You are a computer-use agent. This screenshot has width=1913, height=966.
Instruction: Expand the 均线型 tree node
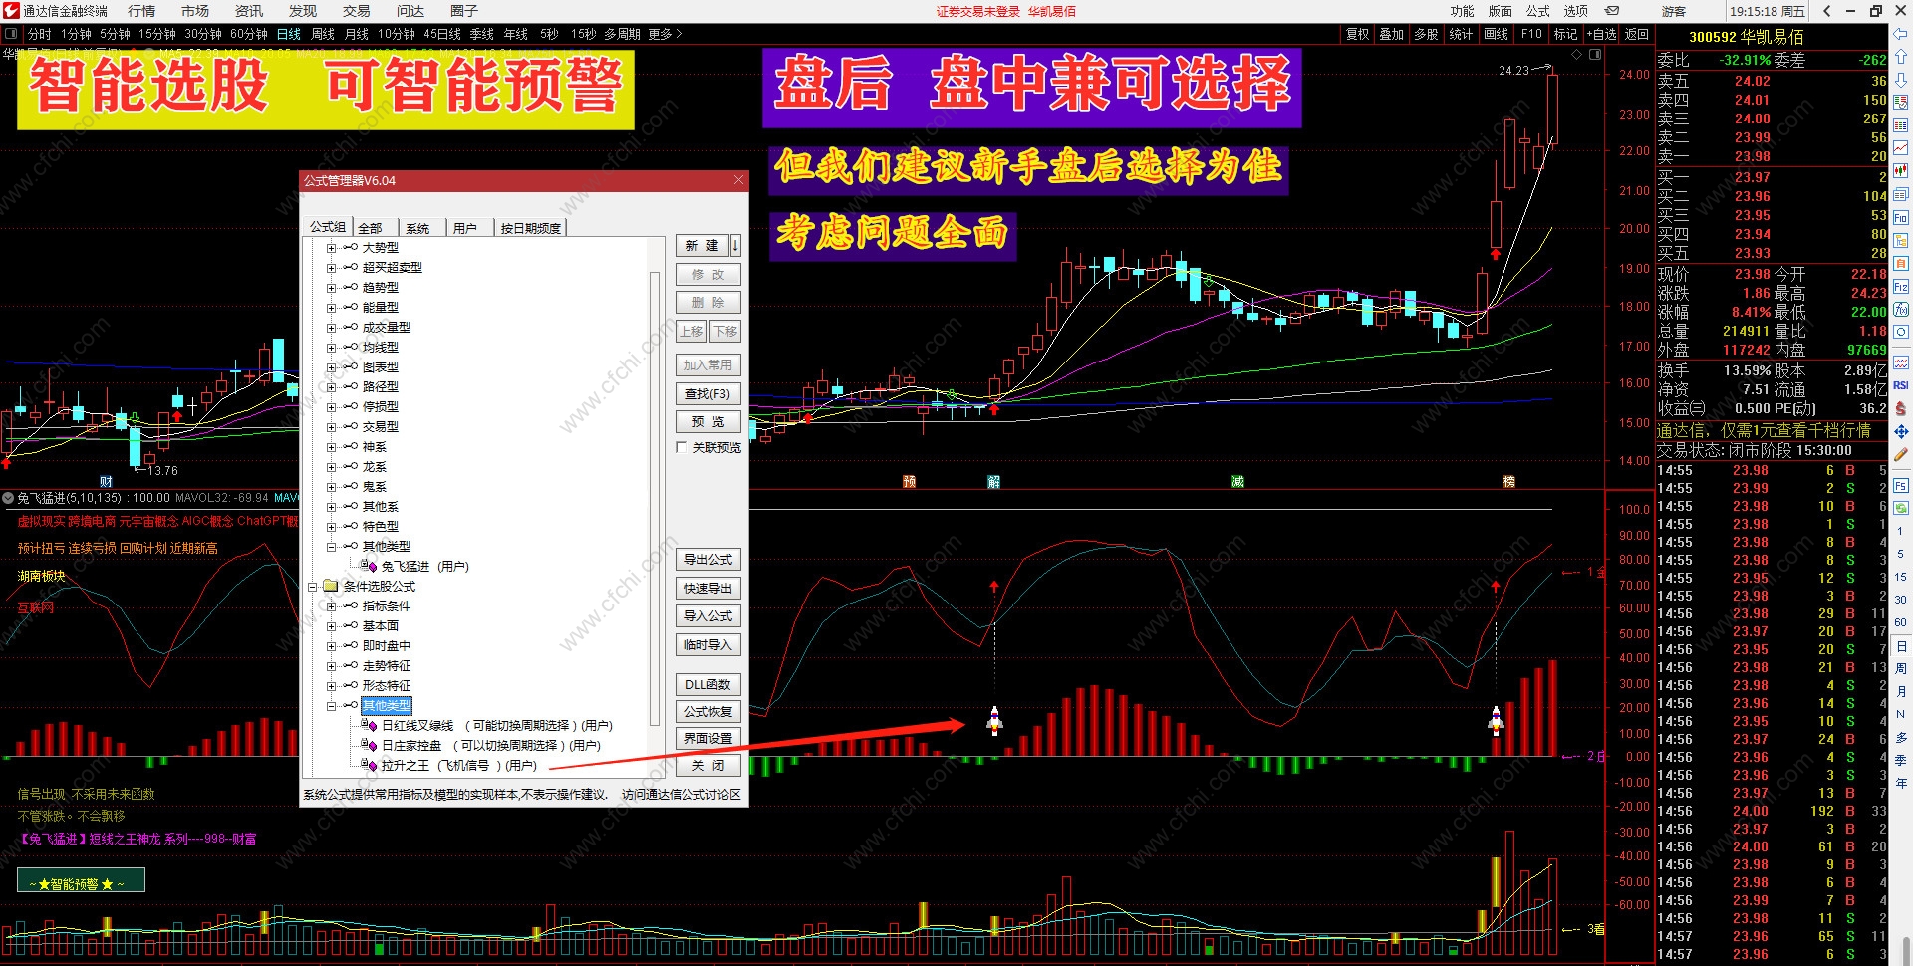[x=331, y=348]
